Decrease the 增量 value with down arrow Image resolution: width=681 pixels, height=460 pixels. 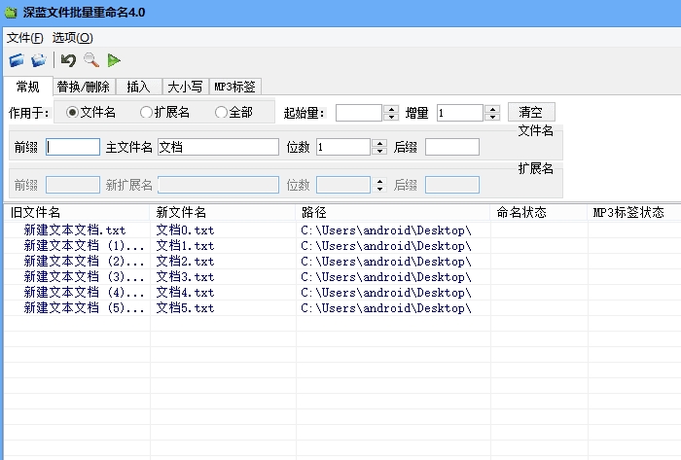pyautogui.click(x=493, y=117)
